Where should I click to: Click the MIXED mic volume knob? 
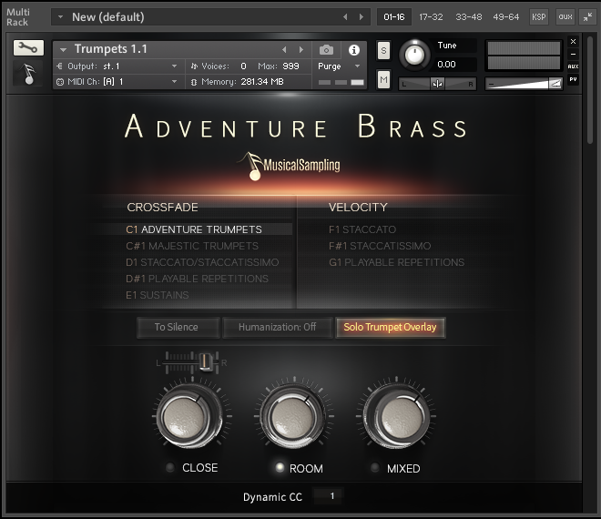tap(396, 417)
